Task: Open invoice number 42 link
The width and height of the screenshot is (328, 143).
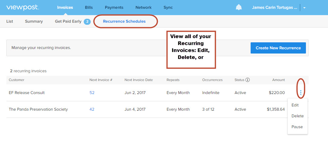Action: [x=92, y=109]
